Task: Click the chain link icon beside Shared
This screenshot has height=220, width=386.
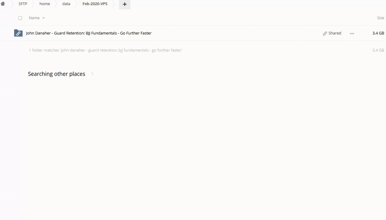Action: 325,33
